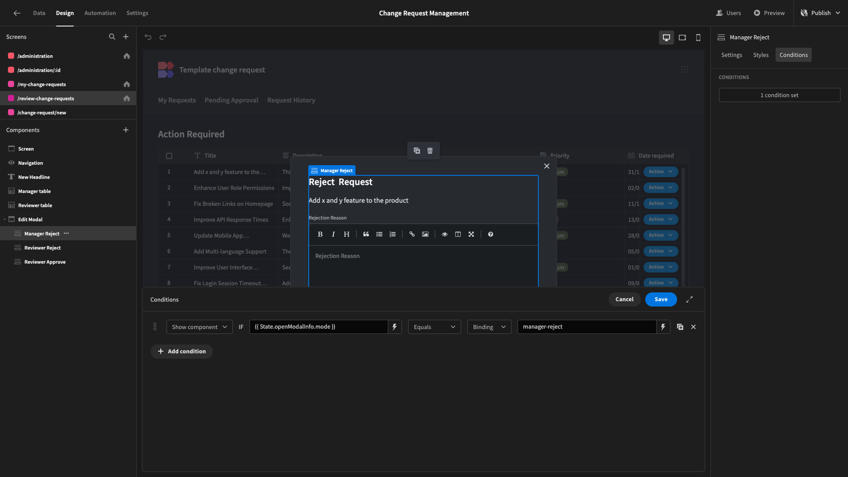Open binding drawer for manager-reject value
The height and width of the screenshot is (477, 848).
(x=663, y=327)
